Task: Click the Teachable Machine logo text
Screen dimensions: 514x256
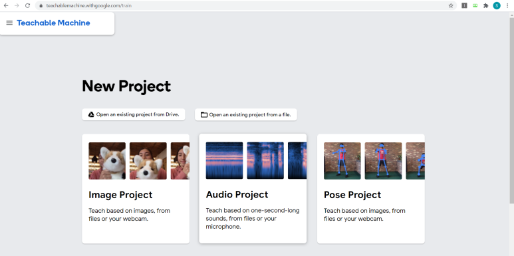Action: point(53,23)
